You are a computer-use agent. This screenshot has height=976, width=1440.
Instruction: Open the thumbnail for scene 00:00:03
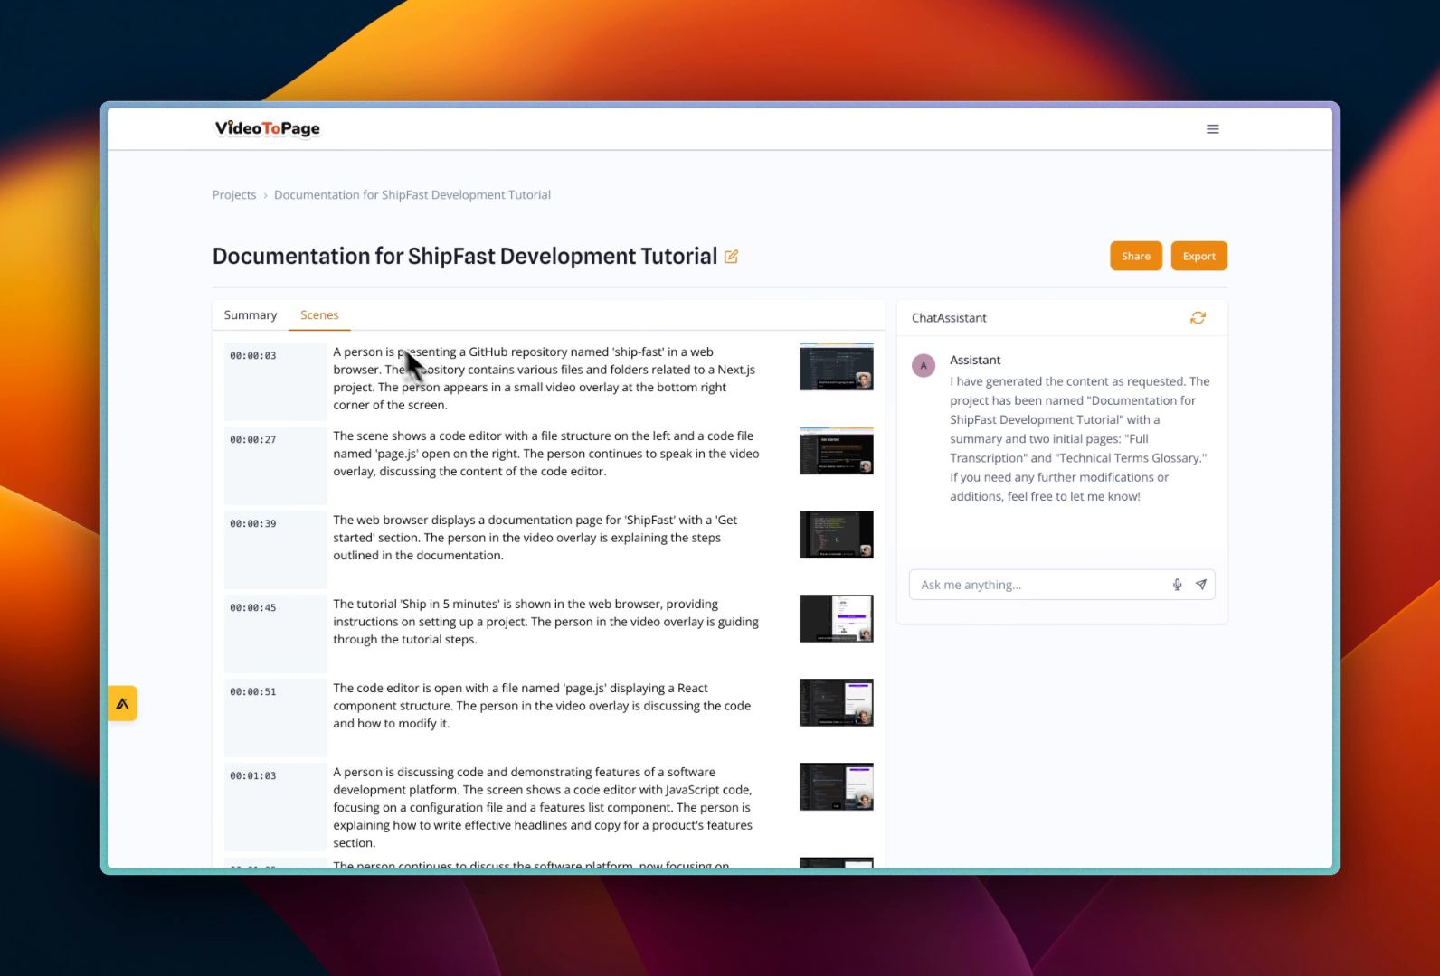point(837,366)
